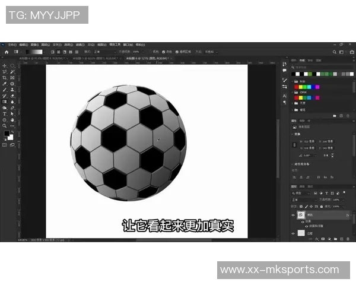Select the Move tool in the toolbox
356x285 pixels.
[x=5, y=65]
